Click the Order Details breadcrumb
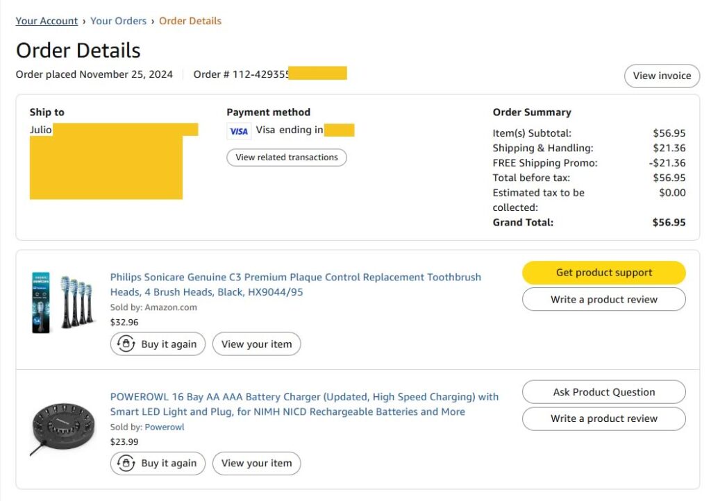Image resolution: width=711 pixels, height=501 pixels. [190, 21]
